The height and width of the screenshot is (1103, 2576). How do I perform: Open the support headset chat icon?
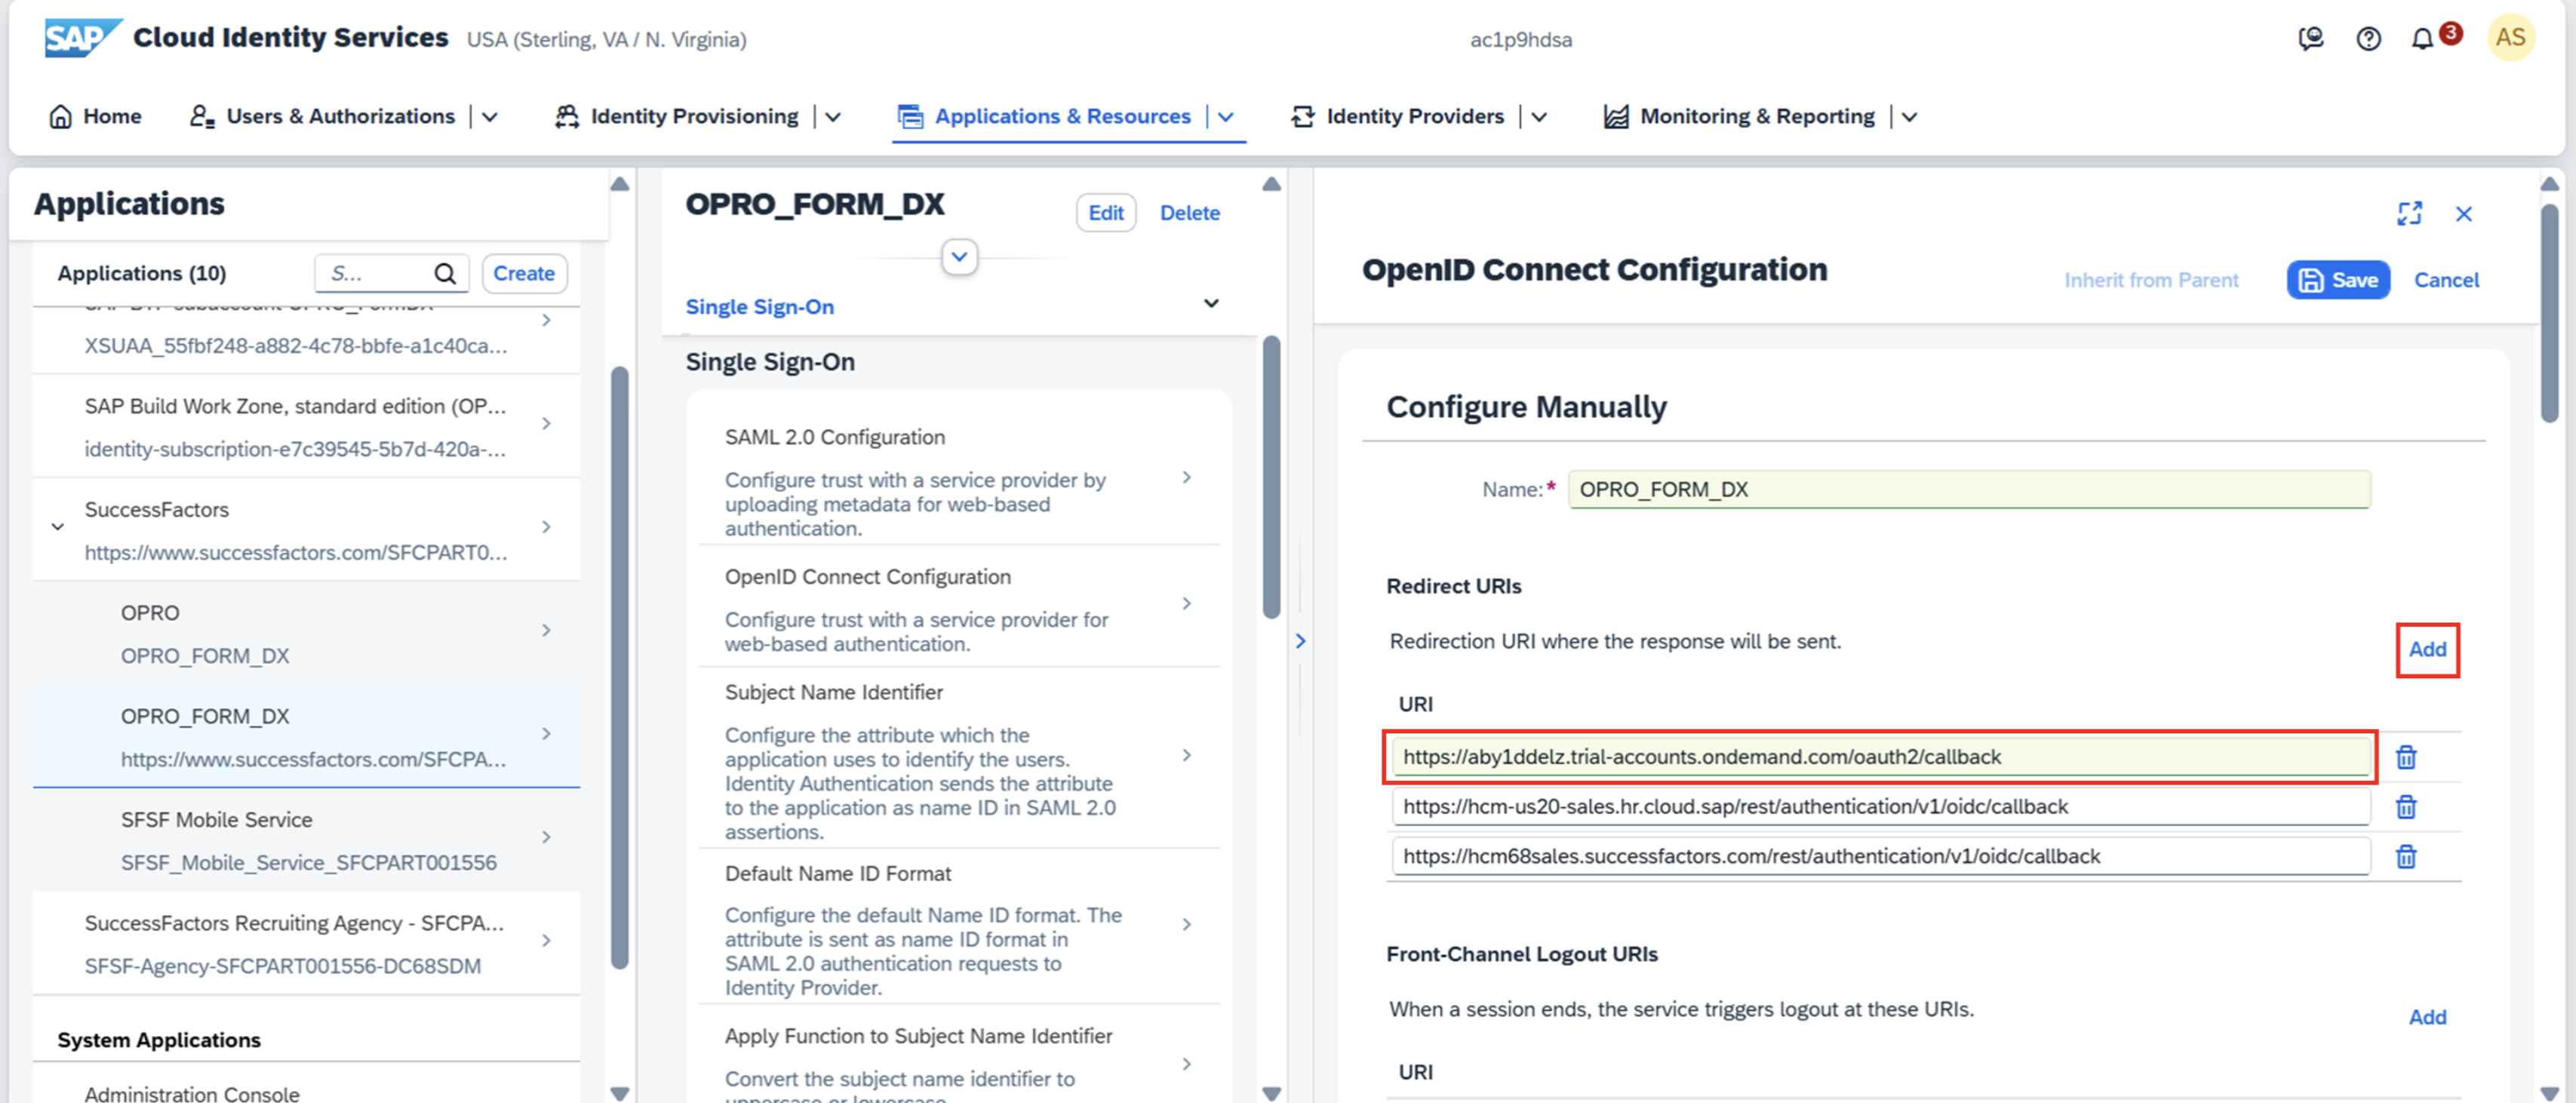2310,39
